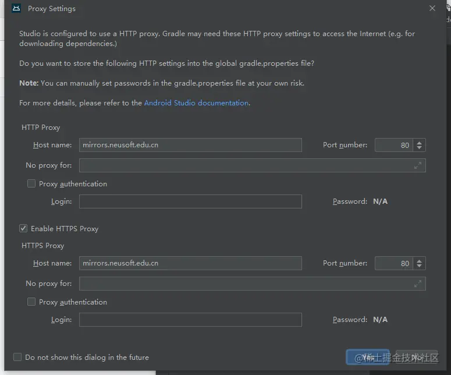The image size is (451, 375).
Task: Click the HTTPS Proxy Password 'N/A' value
Action: [x=380, y=320]
